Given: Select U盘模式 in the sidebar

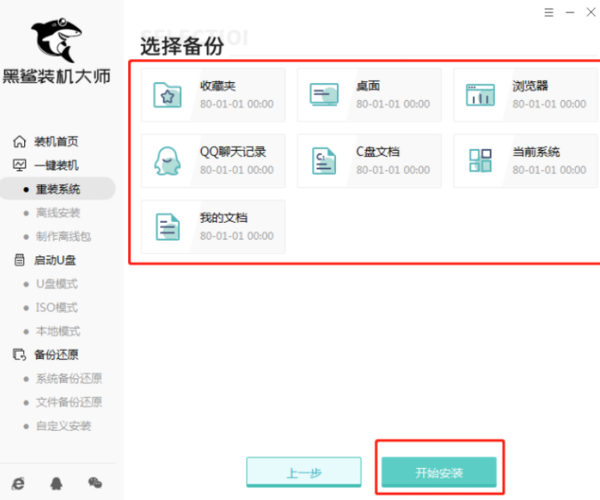Looking at the screenshot, I should click(57, 284).
